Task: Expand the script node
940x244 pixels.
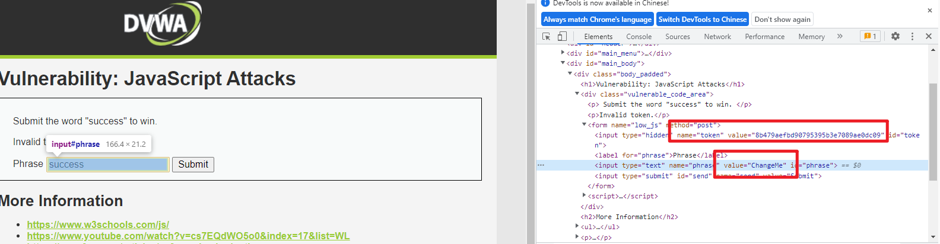Action: [x=584, y=195]
